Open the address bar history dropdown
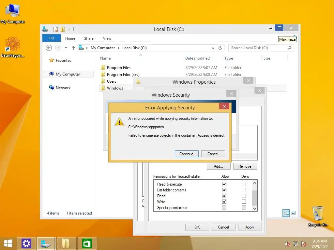 click(x=213, y=48)
